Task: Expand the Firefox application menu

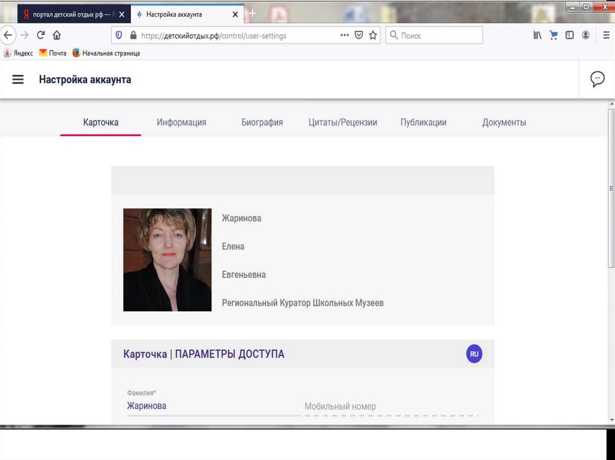Action: click(x=606, y=35)
